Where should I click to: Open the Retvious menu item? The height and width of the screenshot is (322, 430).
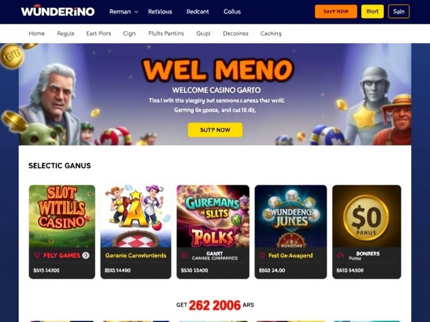[160, 12]
